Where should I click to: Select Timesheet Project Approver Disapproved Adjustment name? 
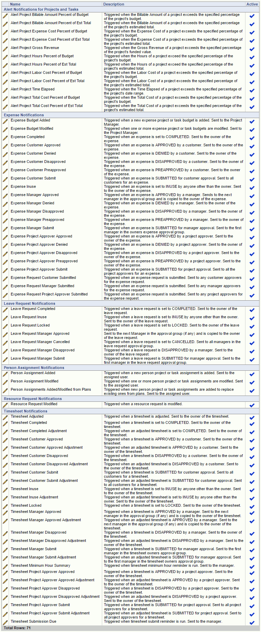[x=55, y=596]
